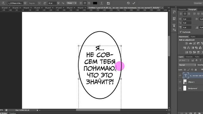The image size is (203, 114).
Task: Center text in options bar
Action: pyautogui.click(x=85, y=3)
